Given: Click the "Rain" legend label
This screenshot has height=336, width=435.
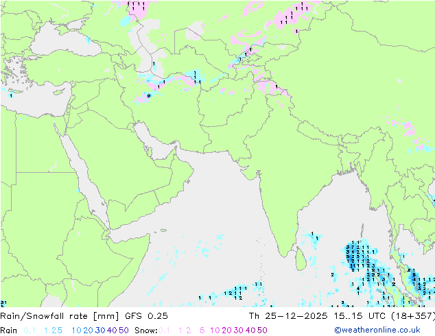Looking at the screenshot, I should pyautogui.click(x=9, y=331).
